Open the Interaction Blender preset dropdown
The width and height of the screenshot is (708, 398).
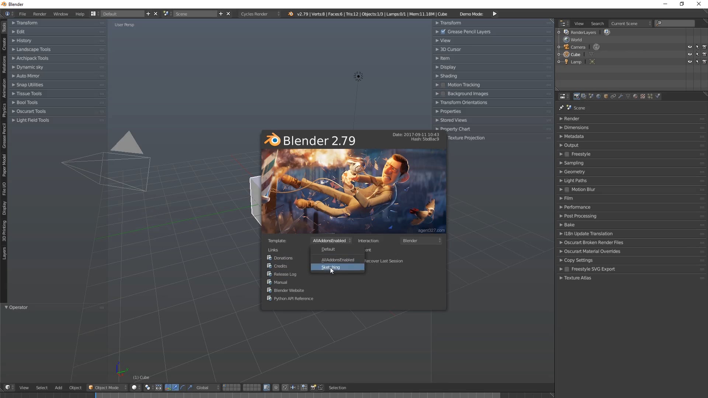(421, 240)
